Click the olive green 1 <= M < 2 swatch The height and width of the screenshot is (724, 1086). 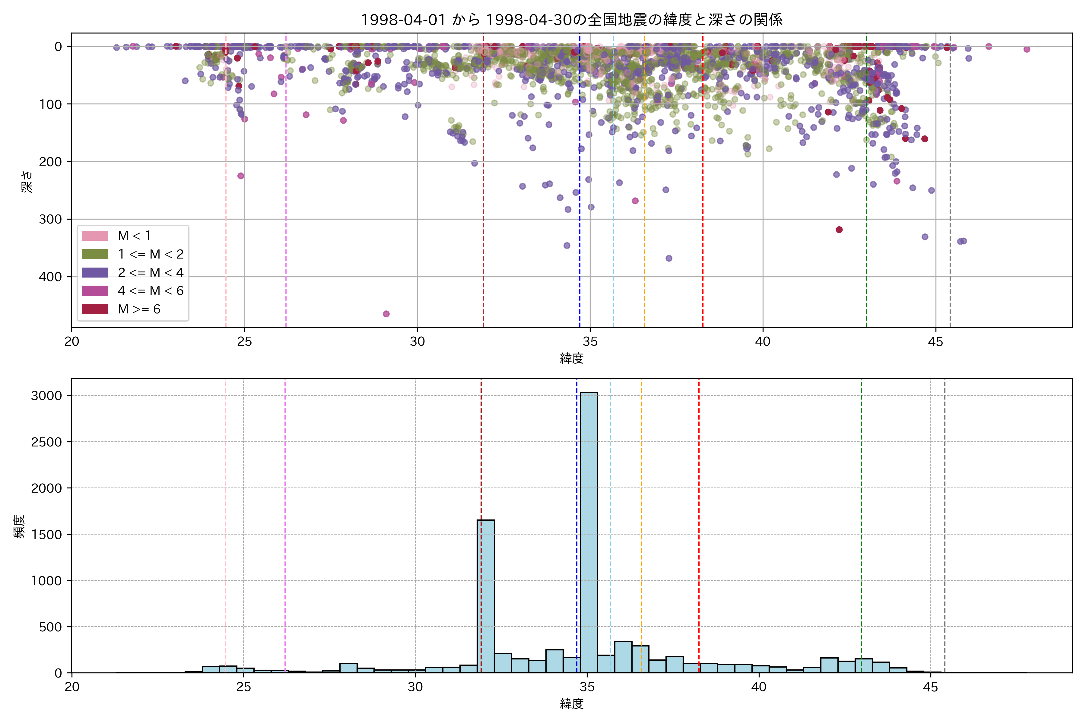click(95, 254)
